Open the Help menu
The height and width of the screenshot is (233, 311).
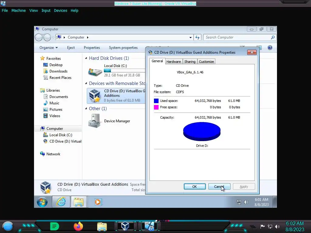(x=74, y=11)
